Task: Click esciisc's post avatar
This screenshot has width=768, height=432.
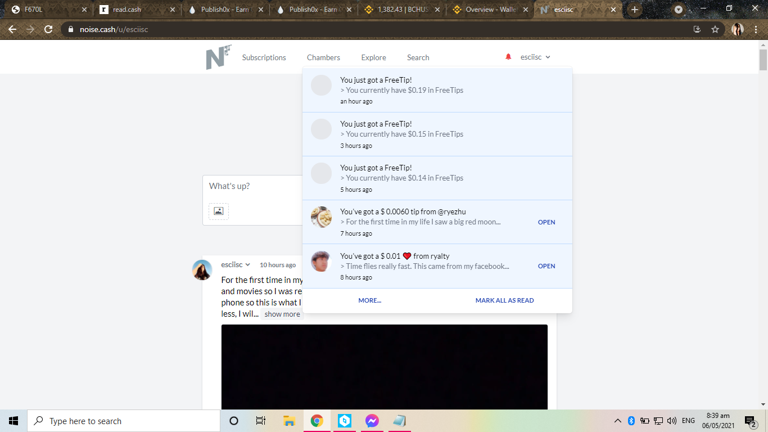Action: point(202,270)
